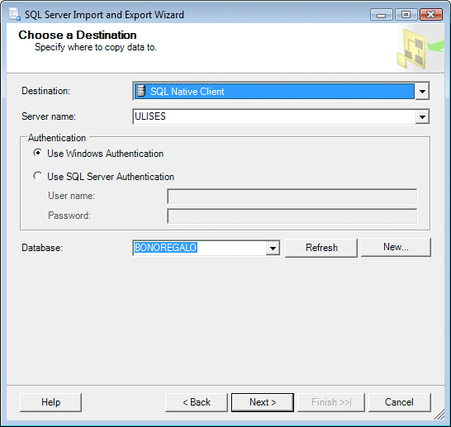This screenshot has width=451, height=427.
Task: Click the Password: label
Action: coord(69,216)
